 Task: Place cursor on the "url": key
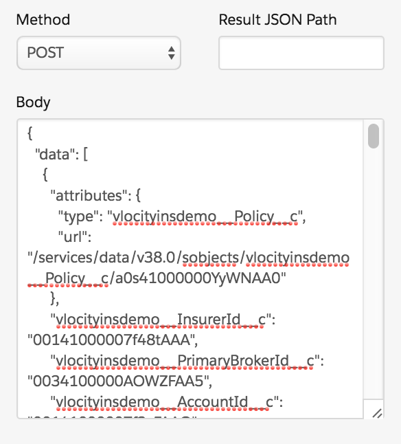[x=75, y=236]
